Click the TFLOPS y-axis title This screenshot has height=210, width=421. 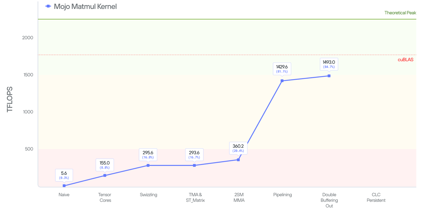pyautogui.click(x=10, y=99)
